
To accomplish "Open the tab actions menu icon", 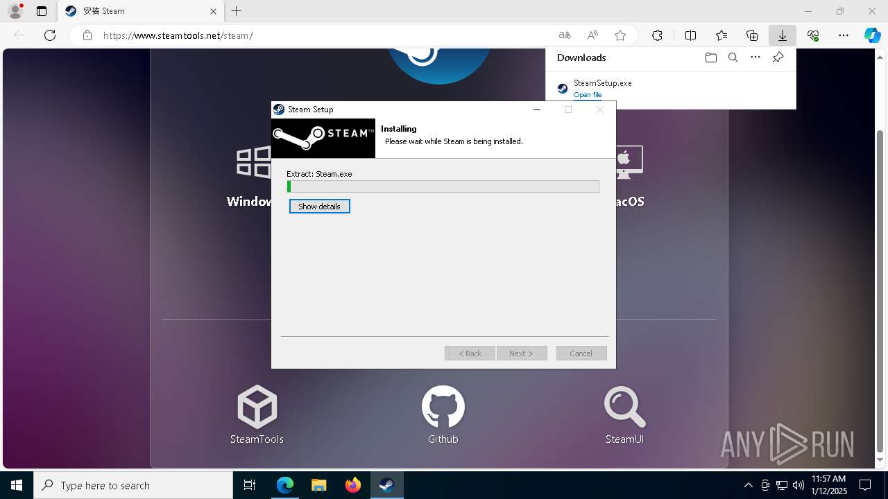I will coord(42,11).
